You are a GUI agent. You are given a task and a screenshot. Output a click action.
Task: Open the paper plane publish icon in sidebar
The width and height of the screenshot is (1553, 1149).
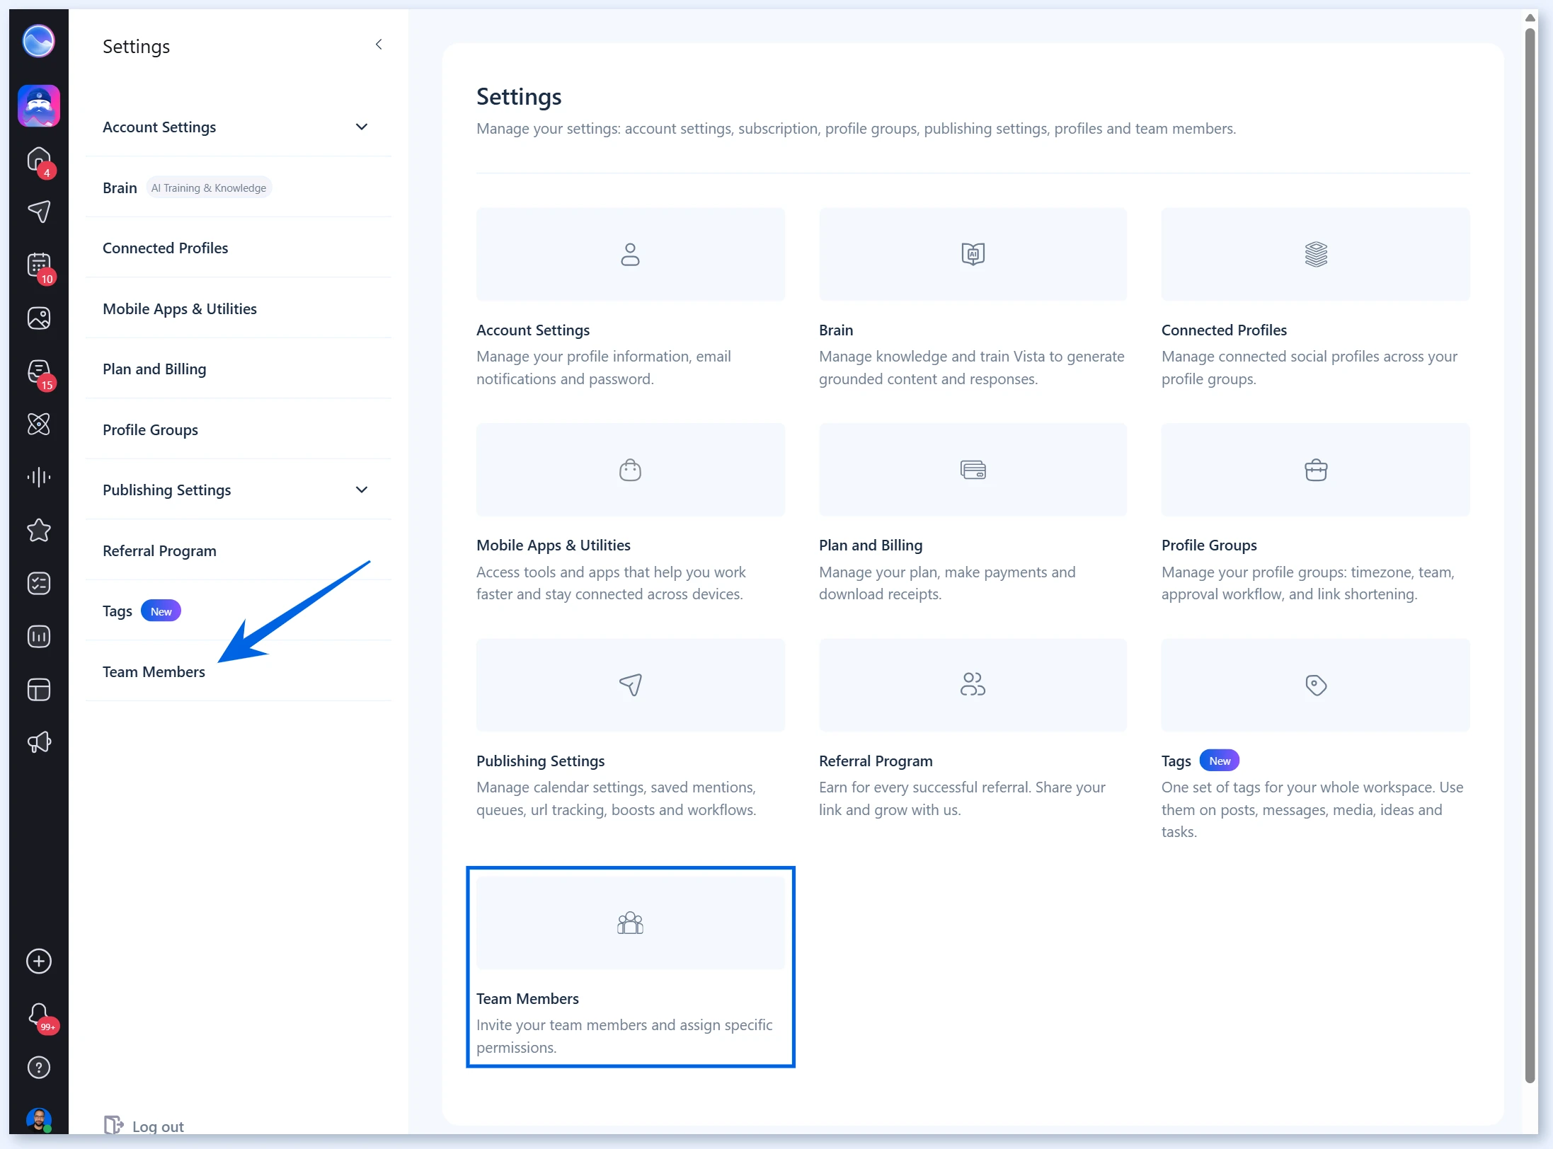(x=39, y=212)
